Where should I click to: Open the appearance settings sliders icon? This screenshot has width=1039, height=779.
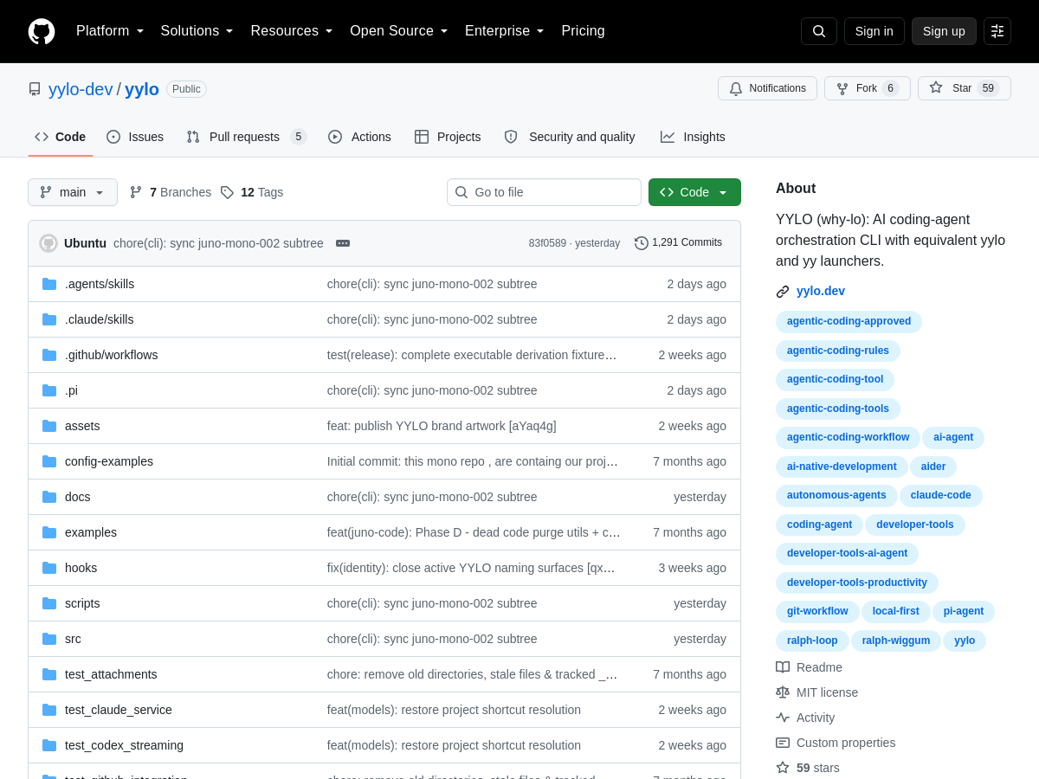pyautogui.click(x=997, y=31)
